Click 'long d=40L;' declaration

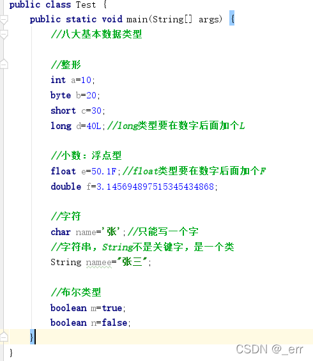78,126
